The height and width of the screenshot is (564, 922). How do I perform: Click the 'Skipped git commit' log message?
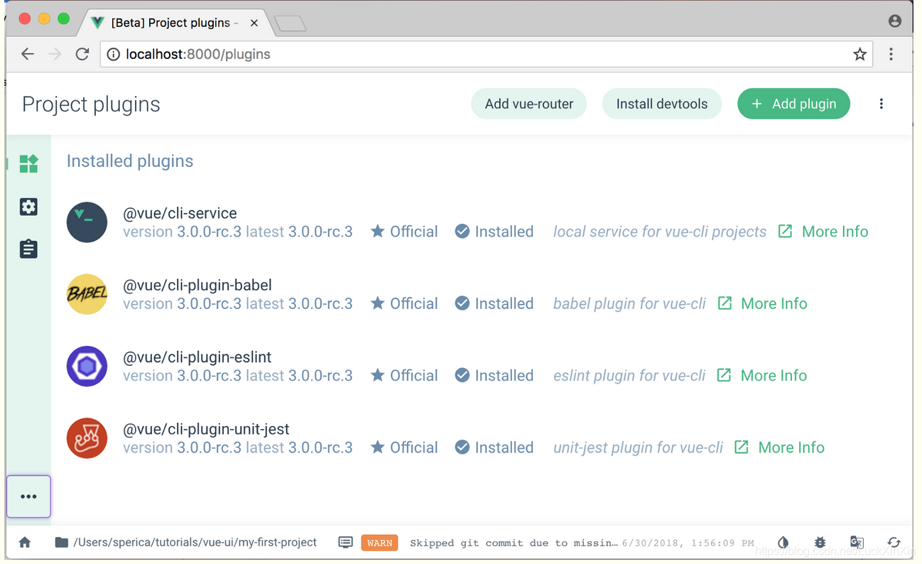coord(514,543)
